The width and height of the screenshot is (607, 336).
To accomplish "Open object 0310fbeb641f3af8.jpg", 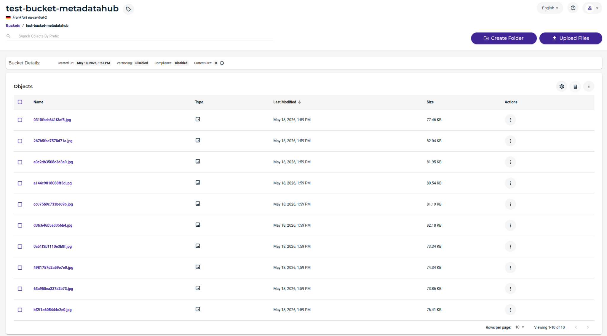I will coord(52,120).
